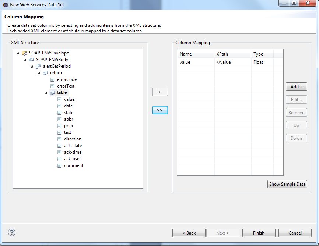Click the icon beside errorCode

tap(52, 79)
